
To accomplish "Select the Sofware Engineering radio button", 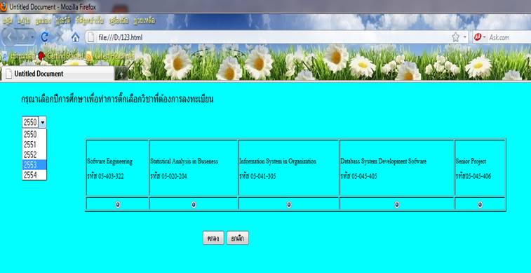I will 118,205.
